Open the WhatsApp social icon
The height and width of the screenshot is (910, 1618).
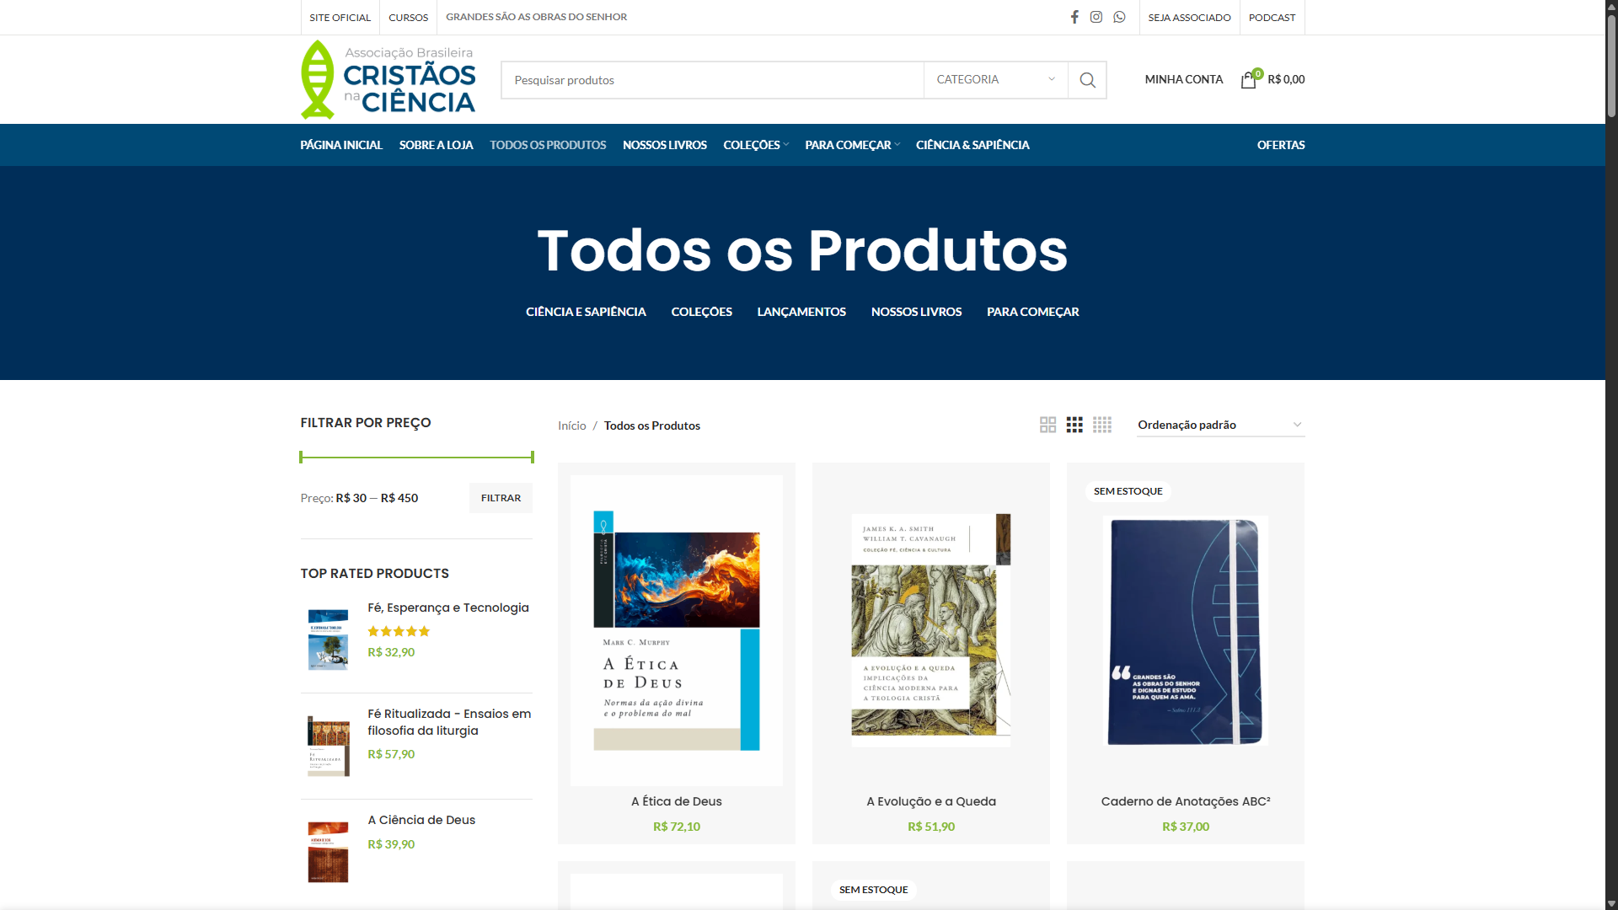tap(1119, 17)
